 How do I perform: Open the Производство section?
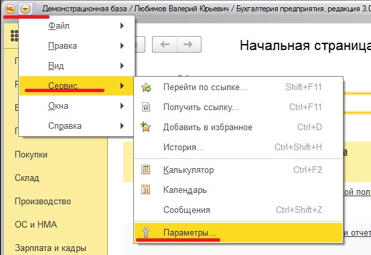[x=43, y=202]
